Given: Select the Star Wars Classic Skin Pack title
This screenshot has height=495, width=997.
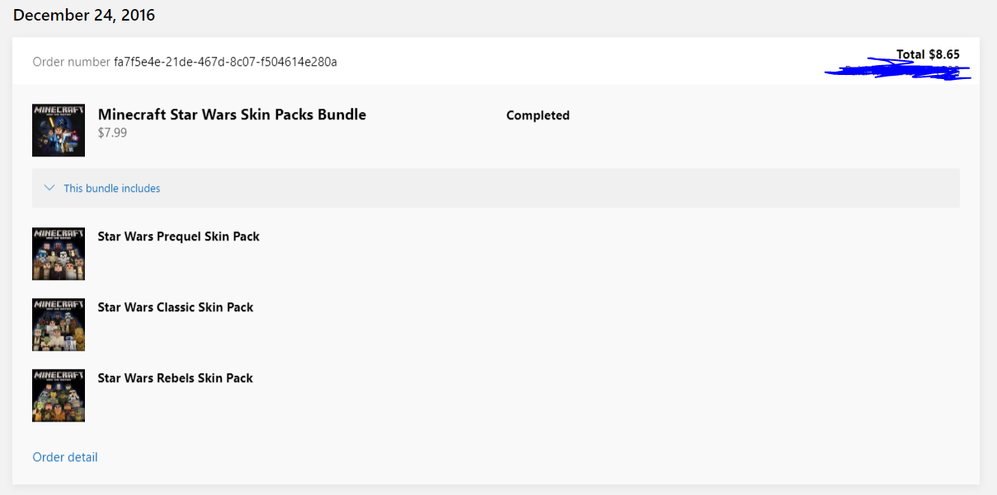Looking at the screenshot, I should tap(176, 307).
